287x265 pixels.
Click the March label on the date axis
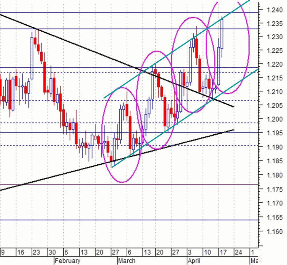click(x=127, y=261)
